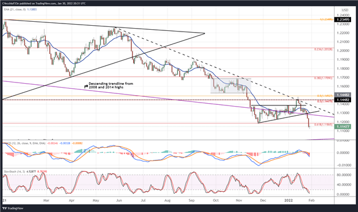Viewport: 358px width, 212px height.
Task: Click the 80.00000 level on the SlowStoch scale
Action: coord(344,175)
